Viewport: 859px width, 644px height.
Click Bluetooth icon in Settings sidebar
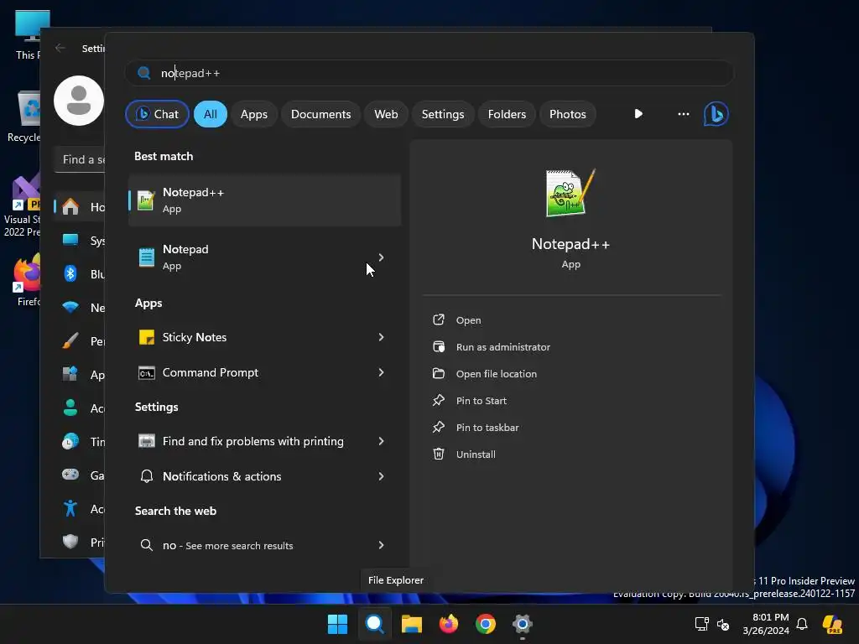70,273
